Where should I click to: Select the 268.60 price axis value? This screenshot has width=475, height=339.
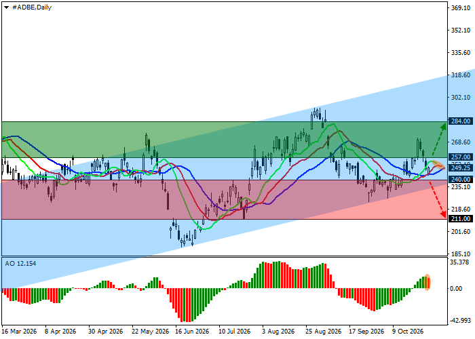461,142
